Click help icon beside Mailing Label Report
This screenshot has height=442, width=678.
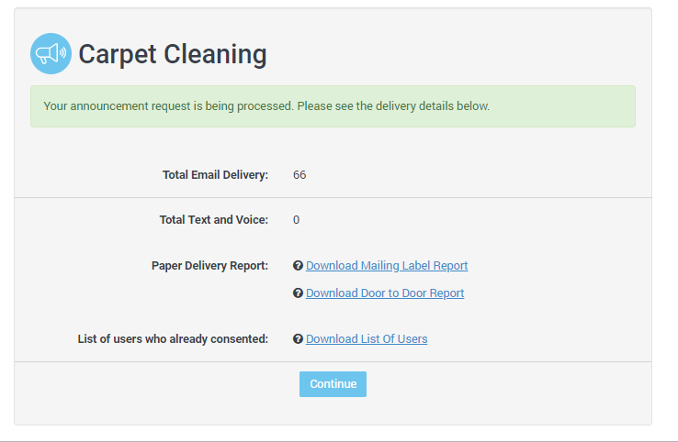[x=298, y=266]
